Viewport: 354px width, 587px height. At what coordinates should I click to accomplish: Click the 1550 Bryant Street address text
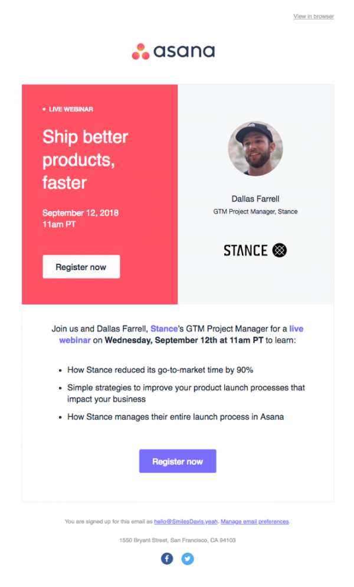(x=177, y=540)
